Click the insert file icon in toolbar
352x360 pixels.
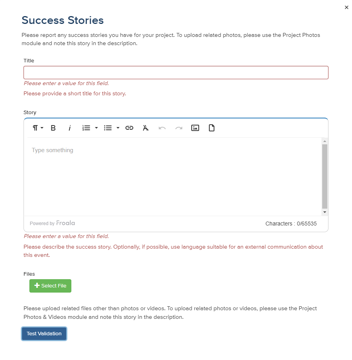coord(212,128)
